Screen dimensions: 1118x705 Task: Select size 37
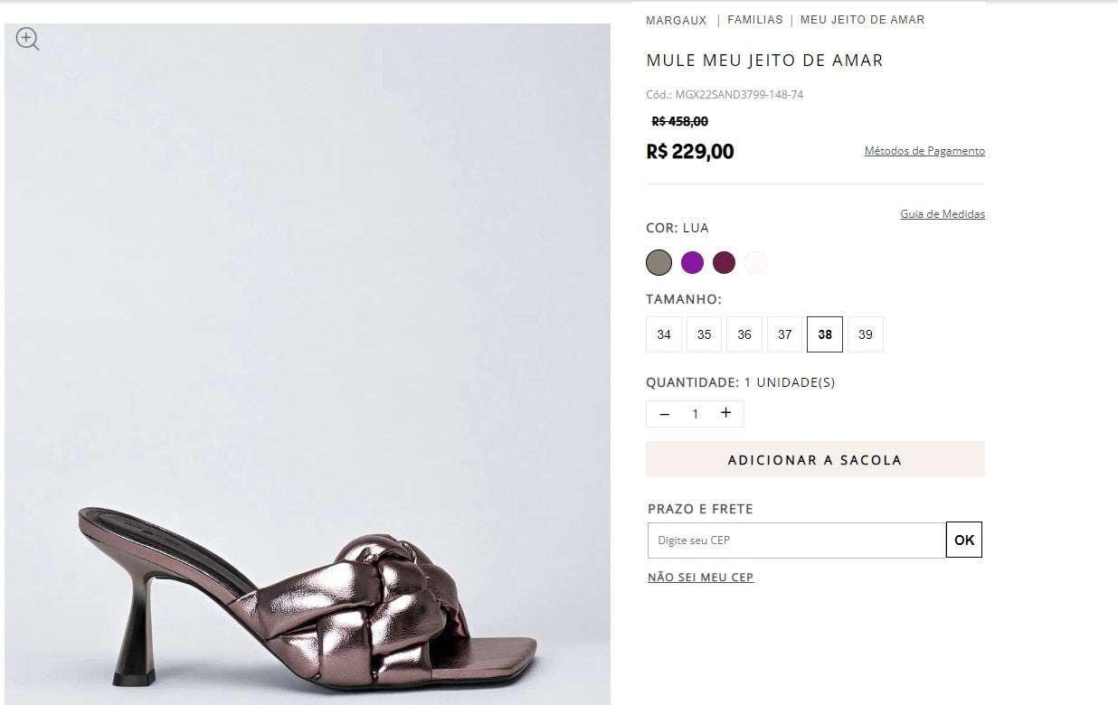(x=784, y=334)
